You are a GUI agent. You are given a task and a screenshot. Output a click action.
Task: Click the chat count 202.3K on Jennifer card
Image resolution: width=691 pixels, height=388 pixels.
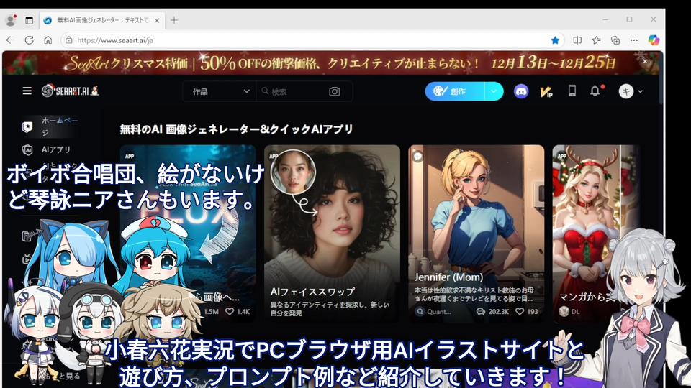(x=492, y=311)
